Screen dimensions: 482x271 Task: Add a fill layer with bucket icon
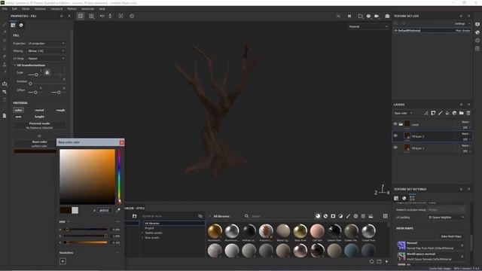[447, 113]
